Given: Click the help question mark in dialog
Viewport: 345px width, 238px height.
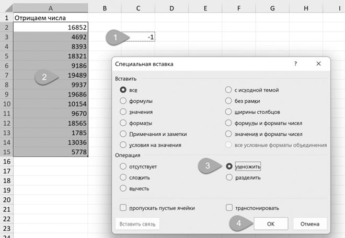Looking at the screenshot, I should tap(295, 64).
